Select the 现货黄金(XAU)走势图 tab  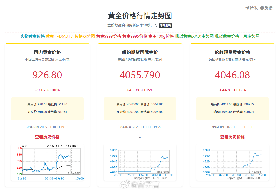(x=194, y=36)
